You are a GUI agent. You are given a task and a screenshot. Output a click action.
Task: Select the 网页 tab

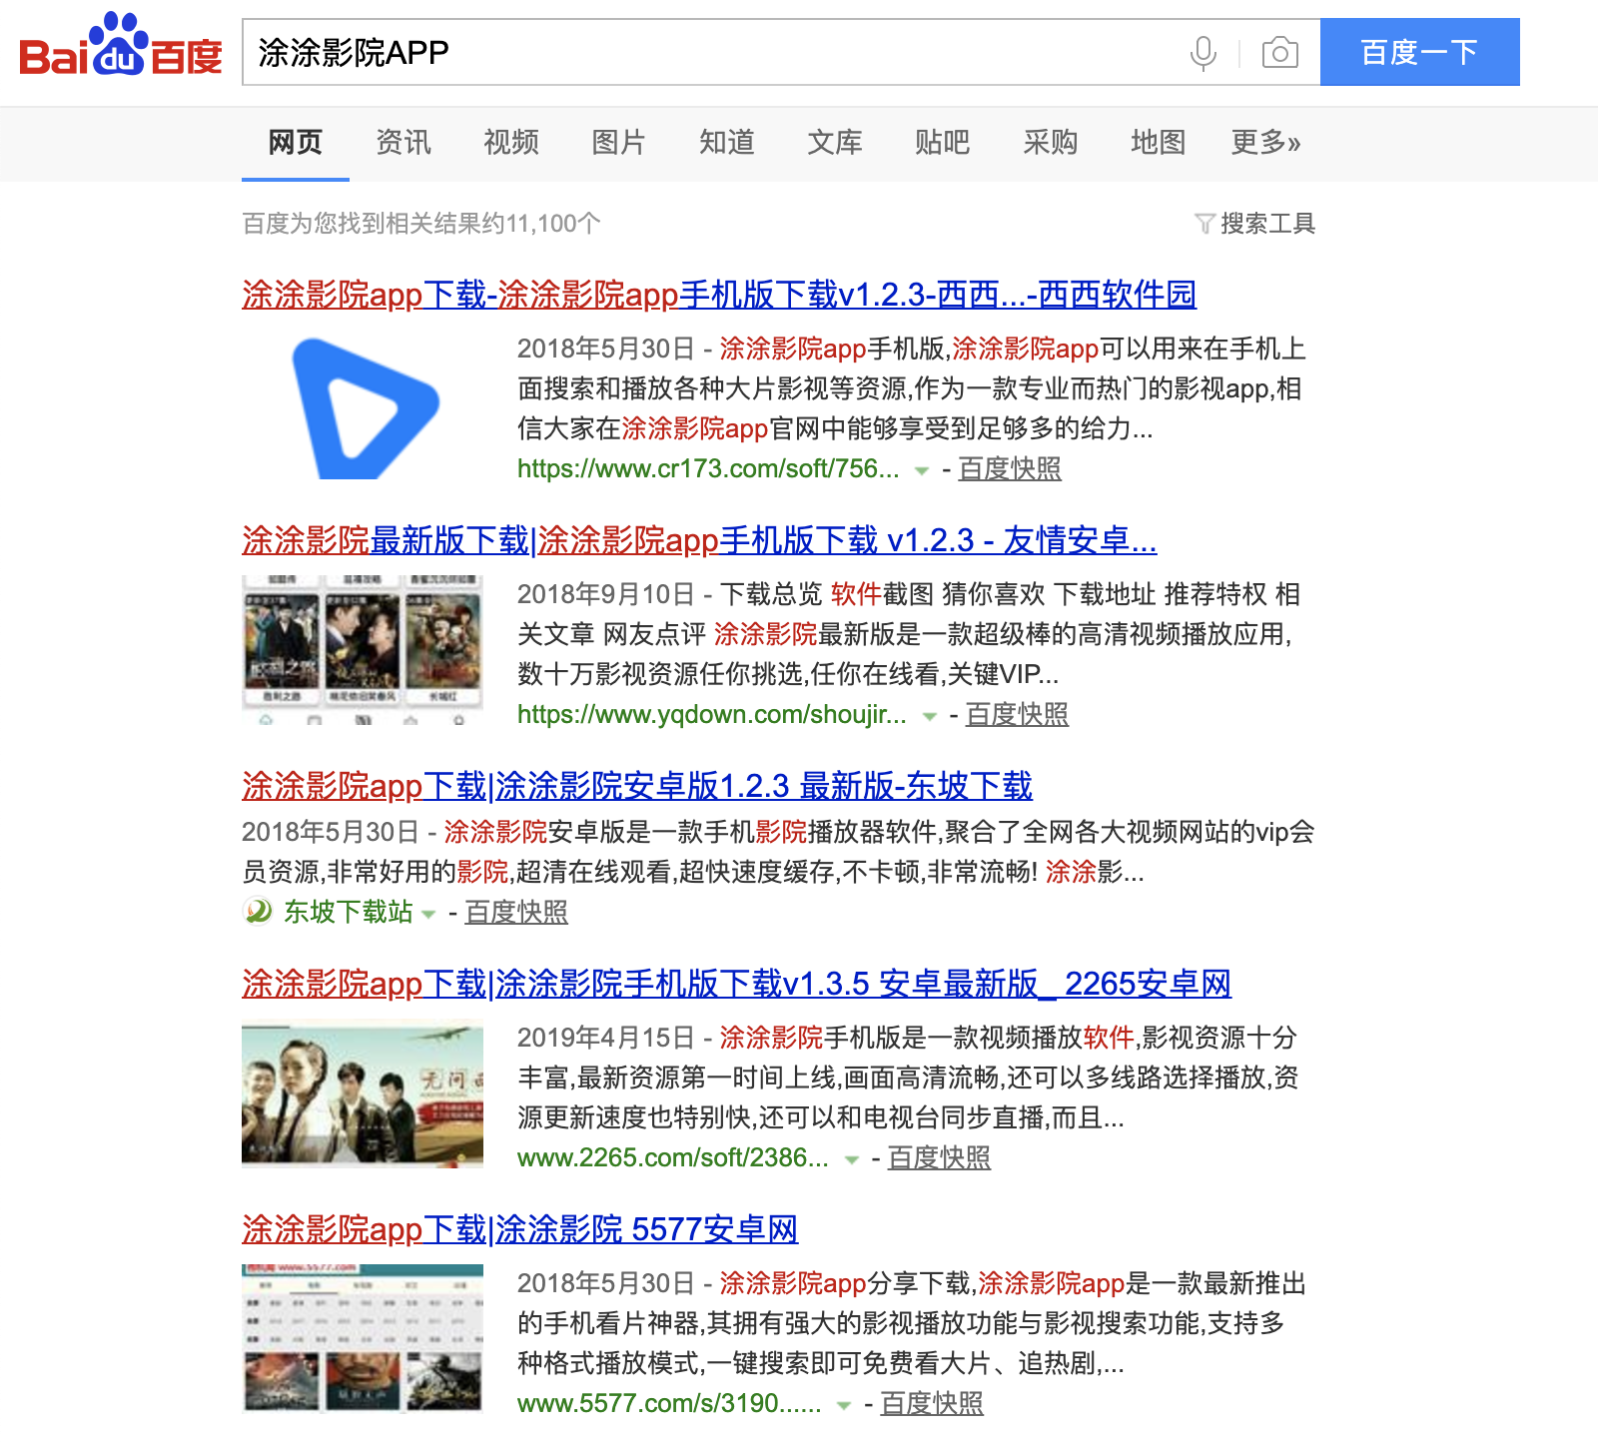point(296,143)
